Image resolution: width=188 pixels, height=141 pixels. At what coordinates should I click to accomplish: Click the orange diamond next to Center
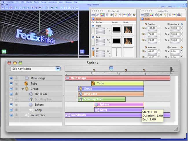point(182,47)
